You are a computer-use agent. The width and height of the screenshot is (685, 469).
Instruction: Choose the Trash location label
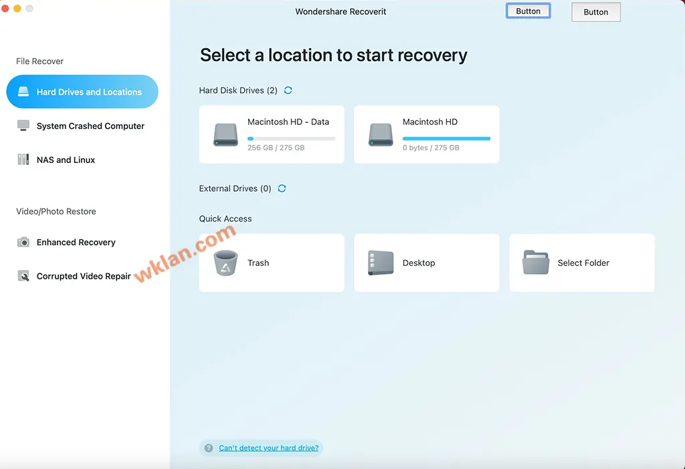[x=258, y=263]
